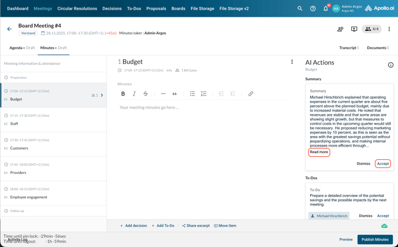This screenshot has width=398, height=247.
Task: Show AI Actions info icon
Action: click(x=390, y=65)
